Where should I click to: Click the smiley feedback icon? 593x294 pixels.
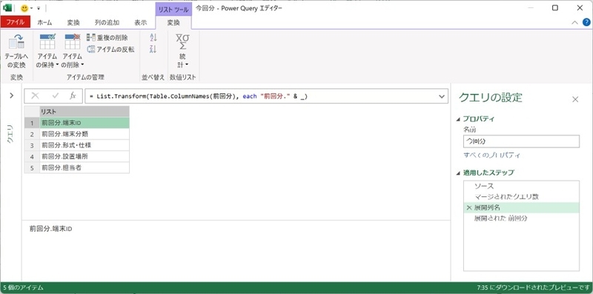tap(24, 8)
